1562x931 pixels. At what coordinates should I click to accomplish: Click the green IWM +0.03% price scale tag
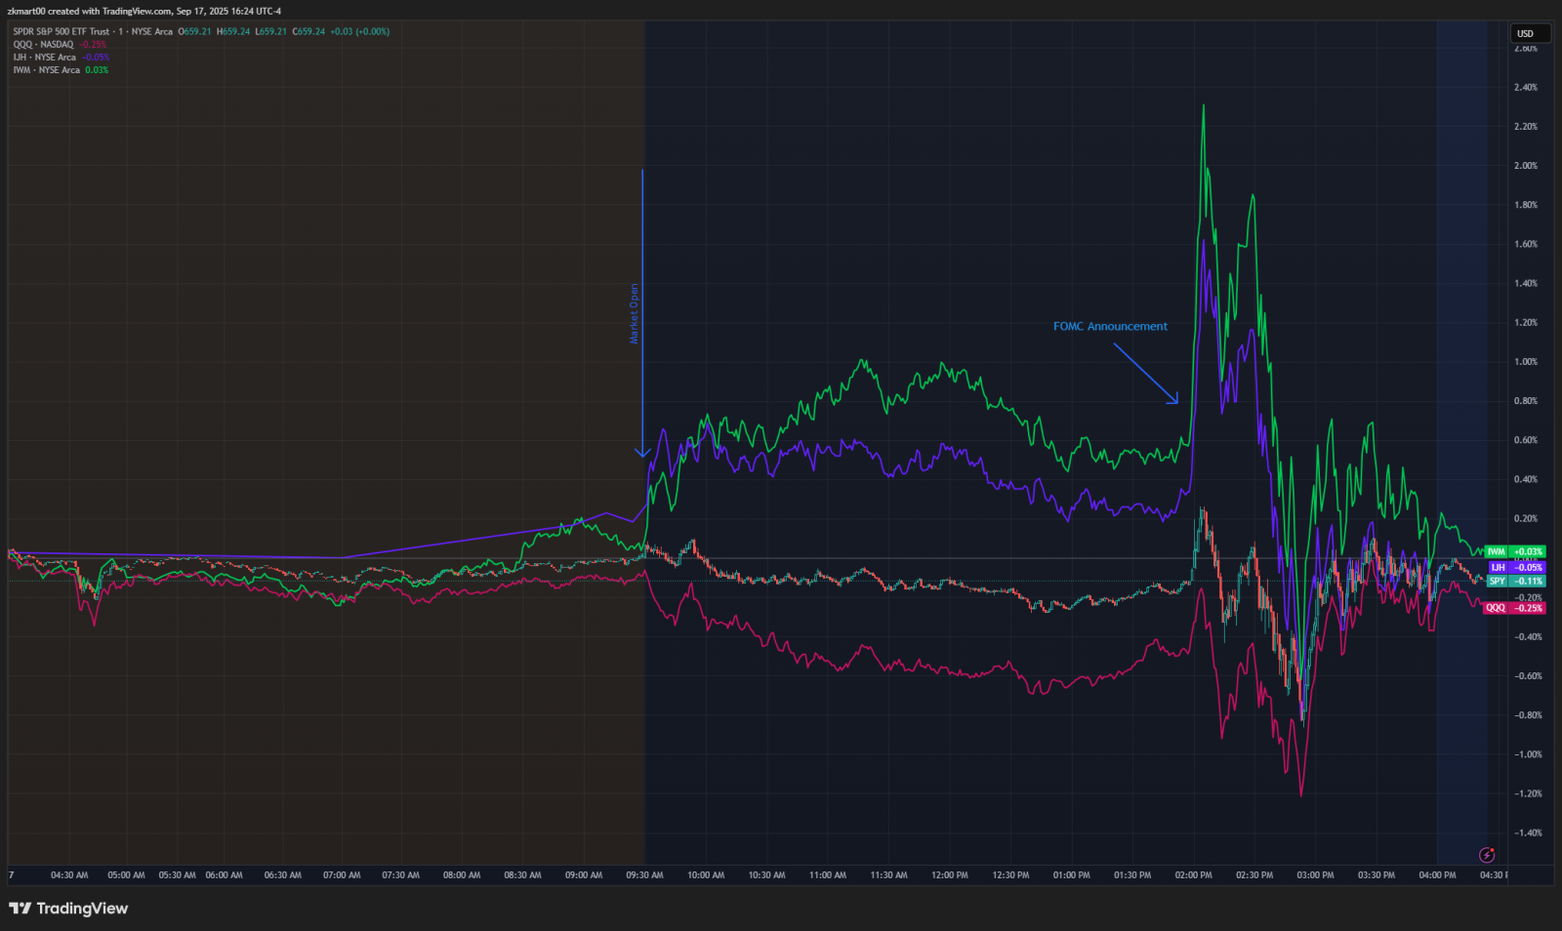1515,551
